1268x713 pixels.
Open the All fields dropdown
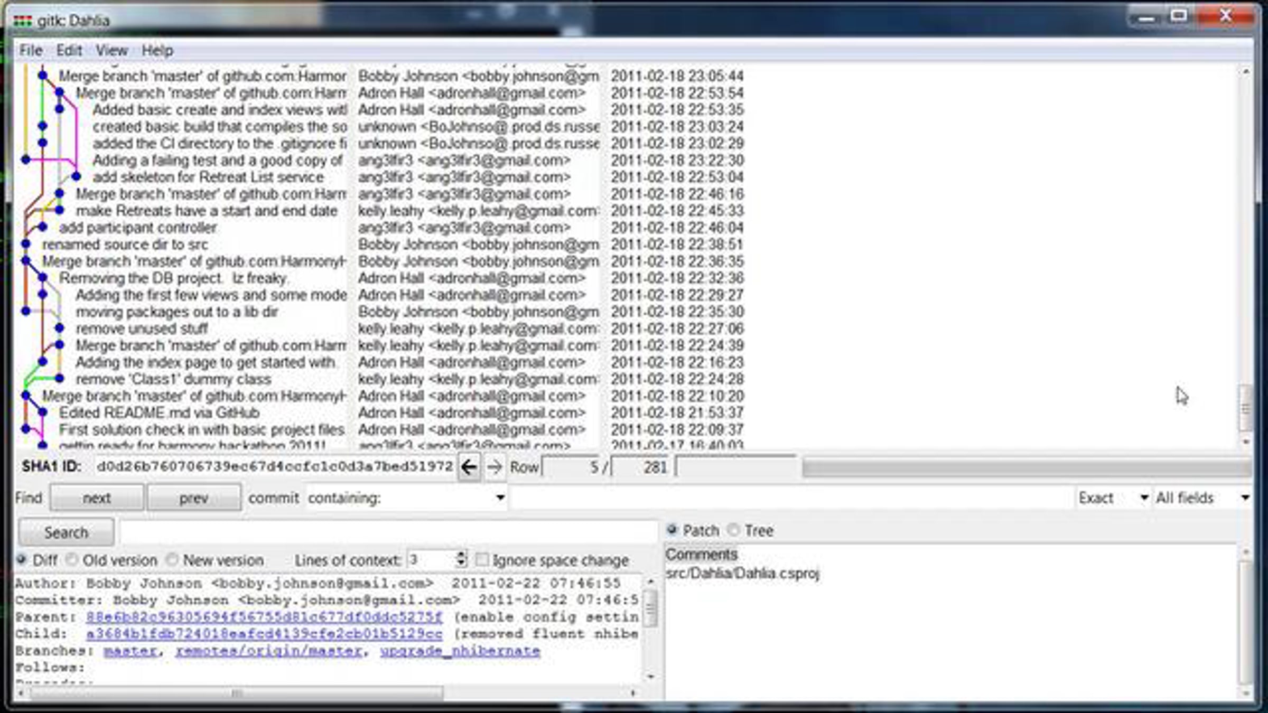1245,498
